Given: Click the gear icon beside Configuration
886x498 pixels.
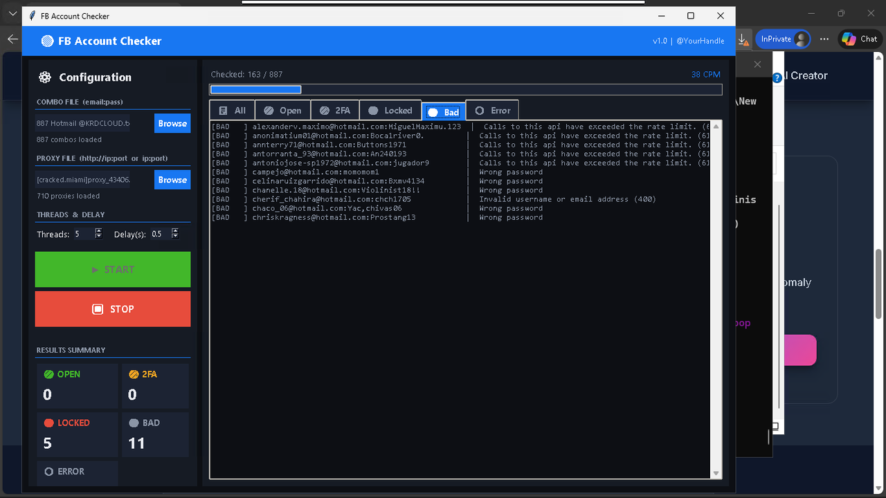Looking at the screenshot, I should point(45,77).
